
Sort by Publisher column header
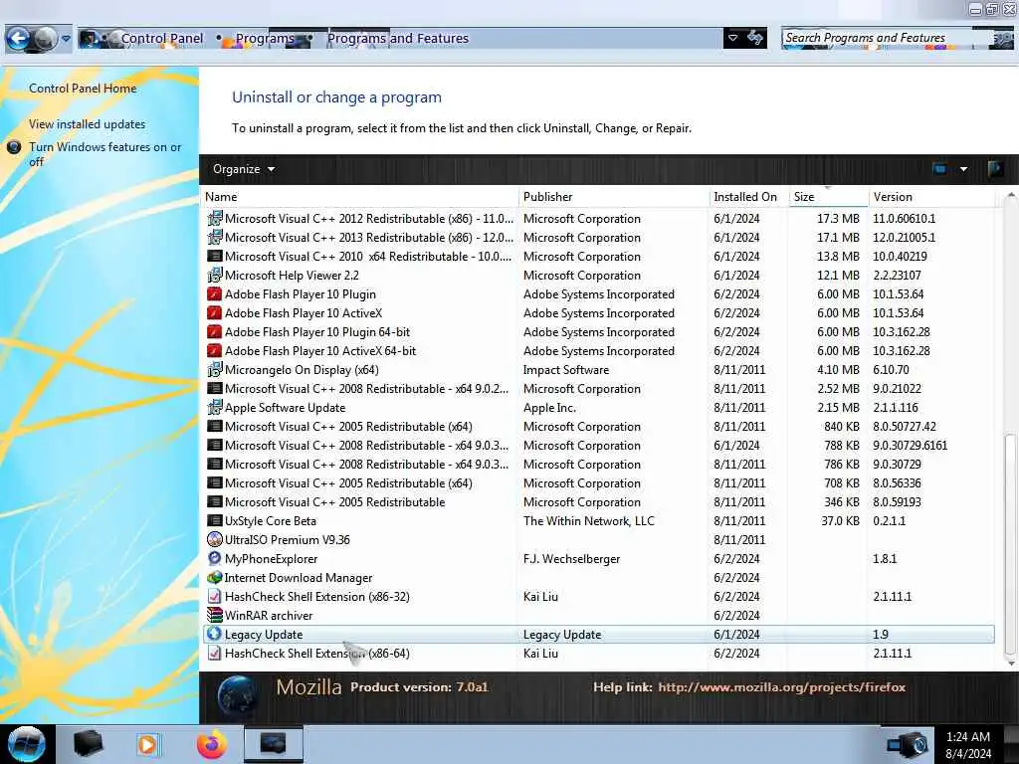(614, 197)
